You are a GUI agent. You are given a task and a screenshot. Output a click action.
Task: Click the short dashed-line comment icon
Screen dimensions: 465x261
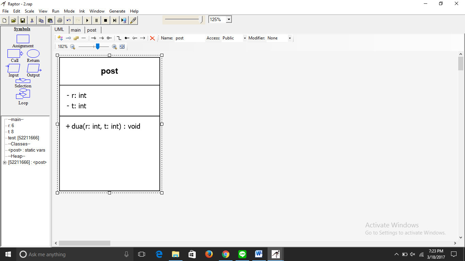(x=83, y=38)
